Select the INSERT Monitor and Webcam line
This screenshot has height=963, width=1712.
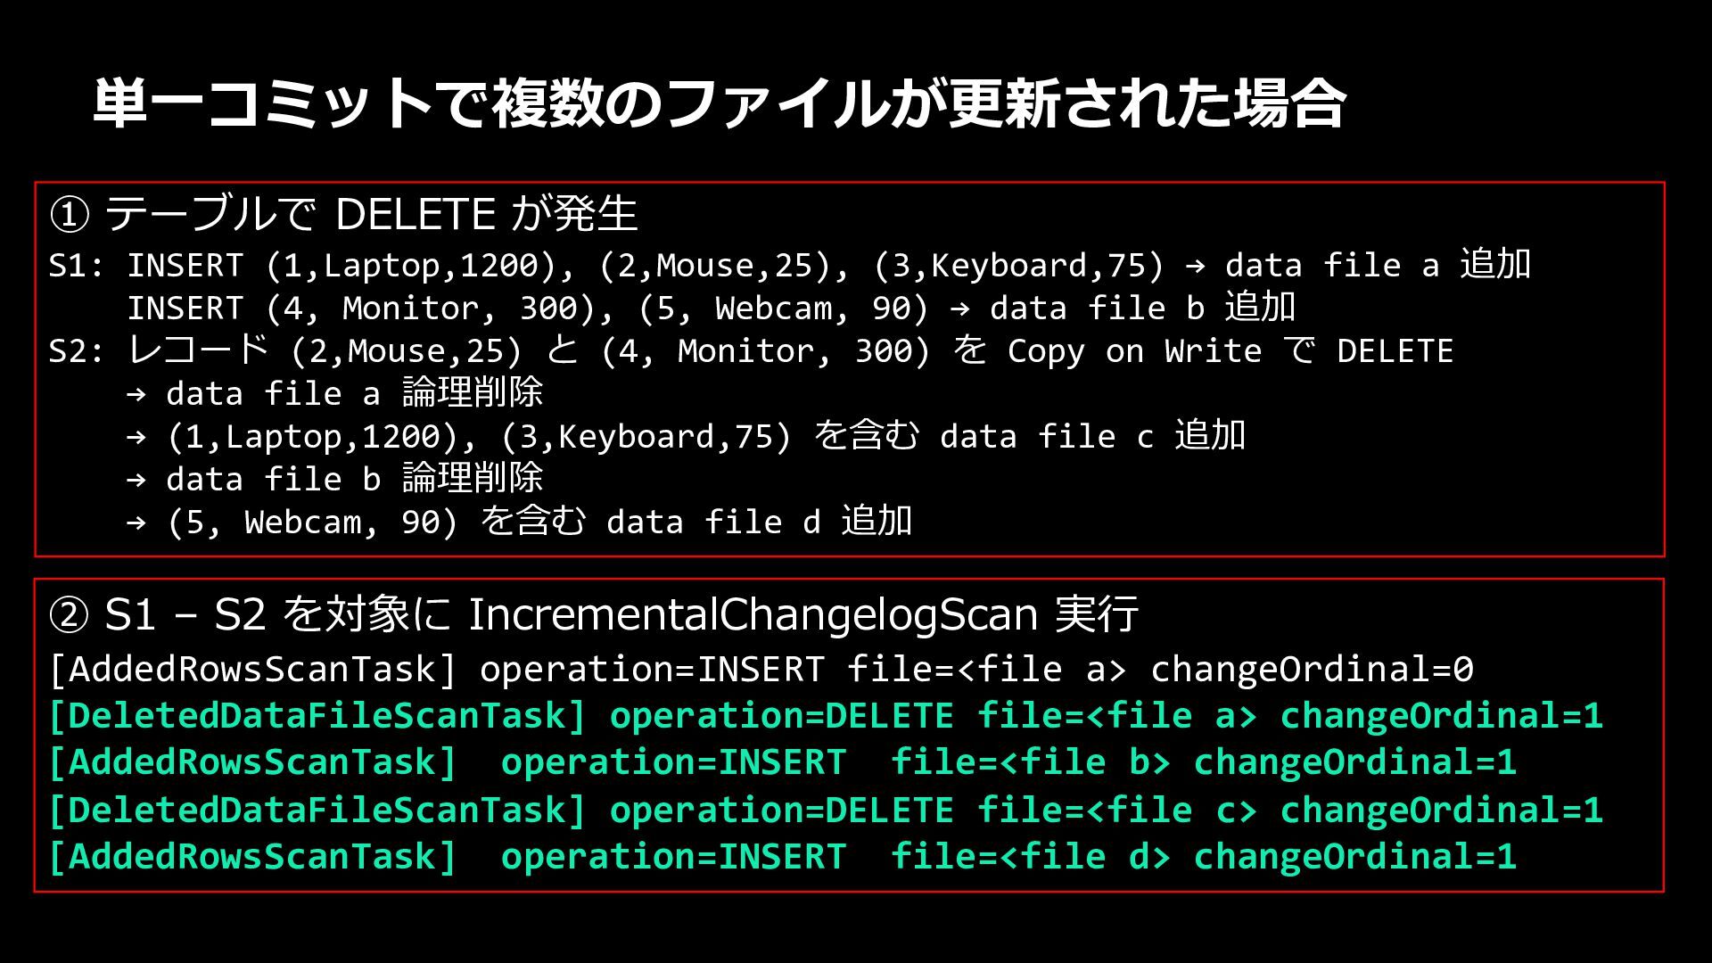[x=711, y=308]
